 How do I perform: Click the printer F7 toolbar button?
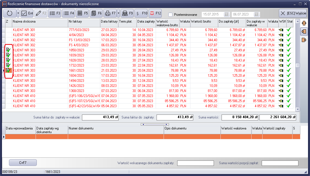[x=110, y=13]
